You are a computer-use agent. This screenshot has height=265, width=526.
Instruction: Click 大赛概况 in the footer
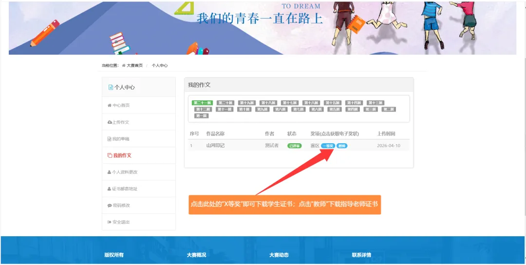click(x=197, y=255)
